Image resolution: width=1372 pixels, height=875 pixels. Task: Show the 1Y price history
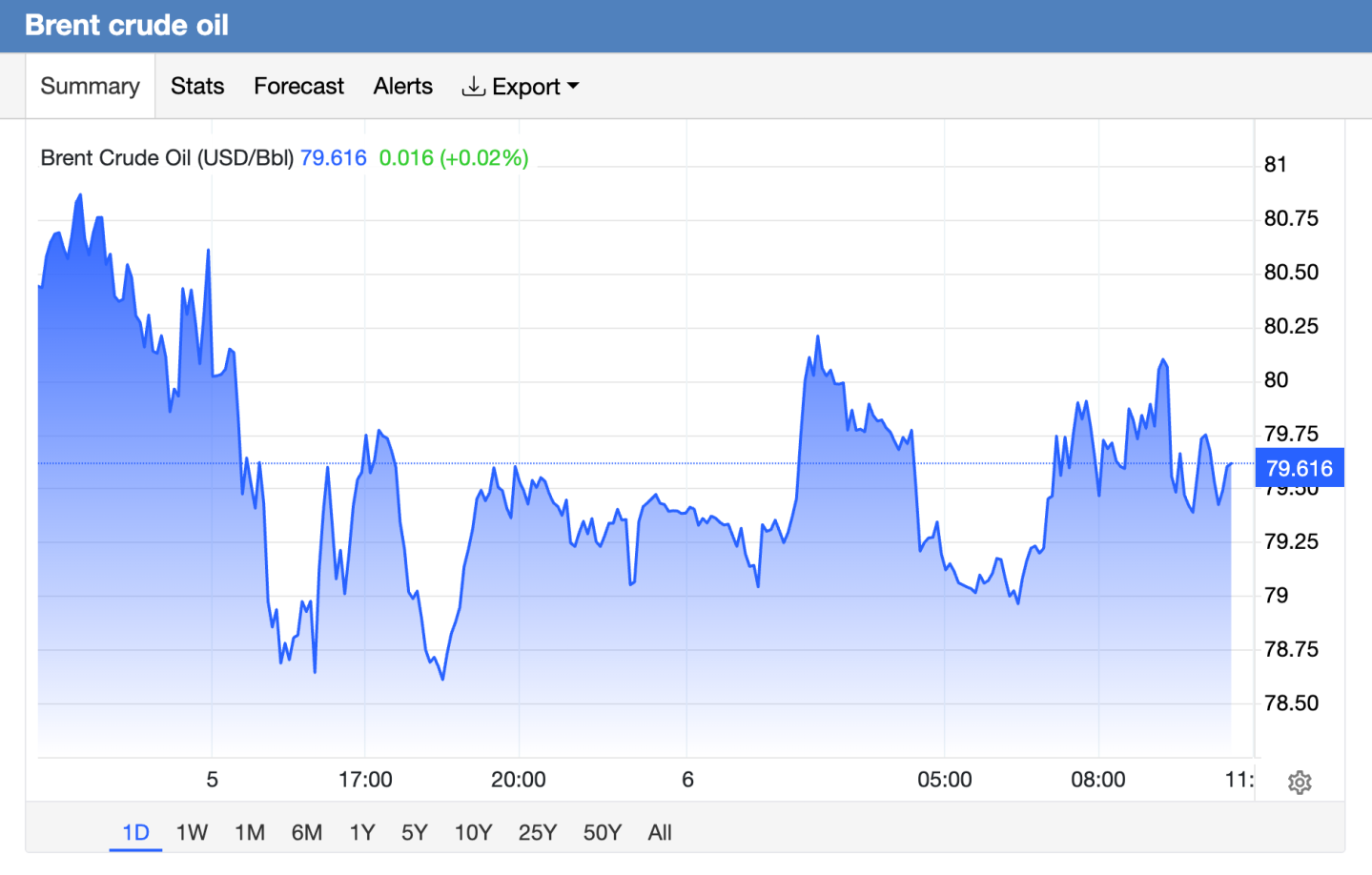362,832
